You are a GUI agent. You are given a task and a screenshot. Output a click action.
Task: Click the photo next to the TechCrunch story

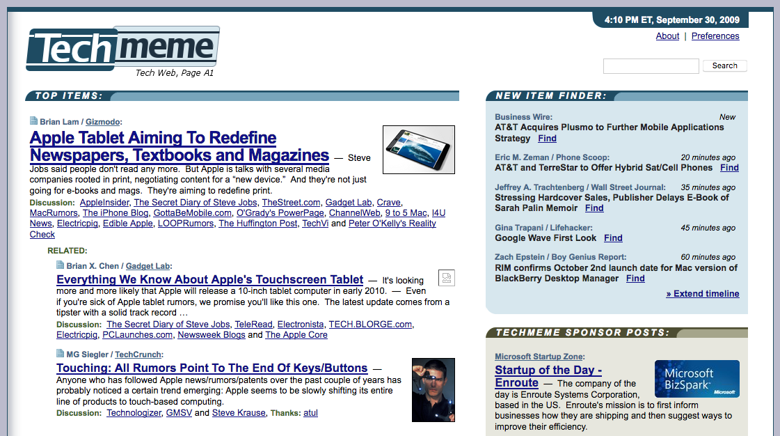(x=433, y=389)
